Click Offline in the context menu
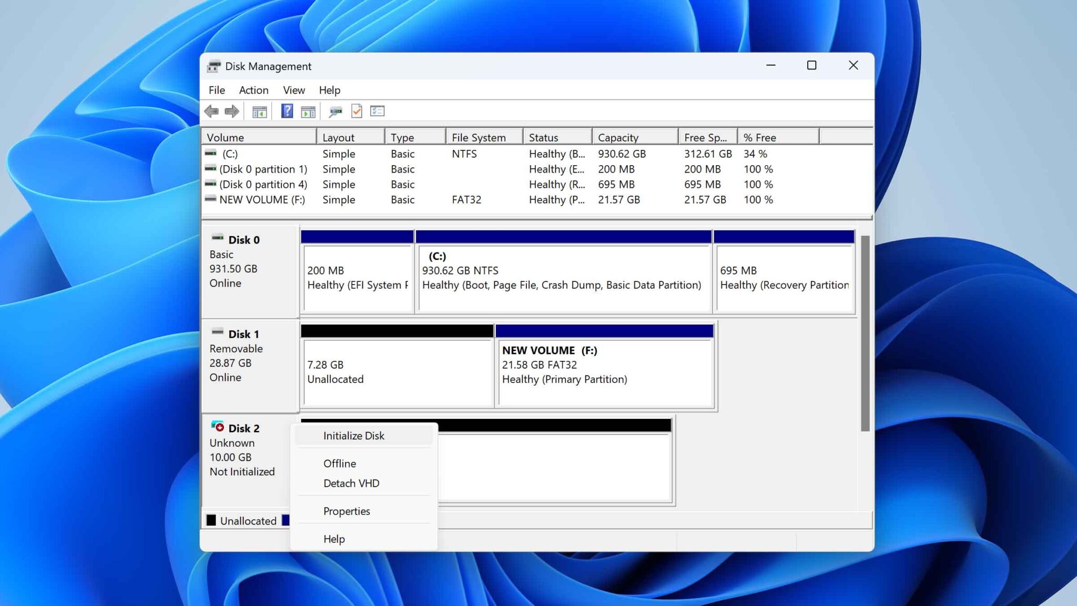Viewport: 1077px width, 606px height. 340,463
